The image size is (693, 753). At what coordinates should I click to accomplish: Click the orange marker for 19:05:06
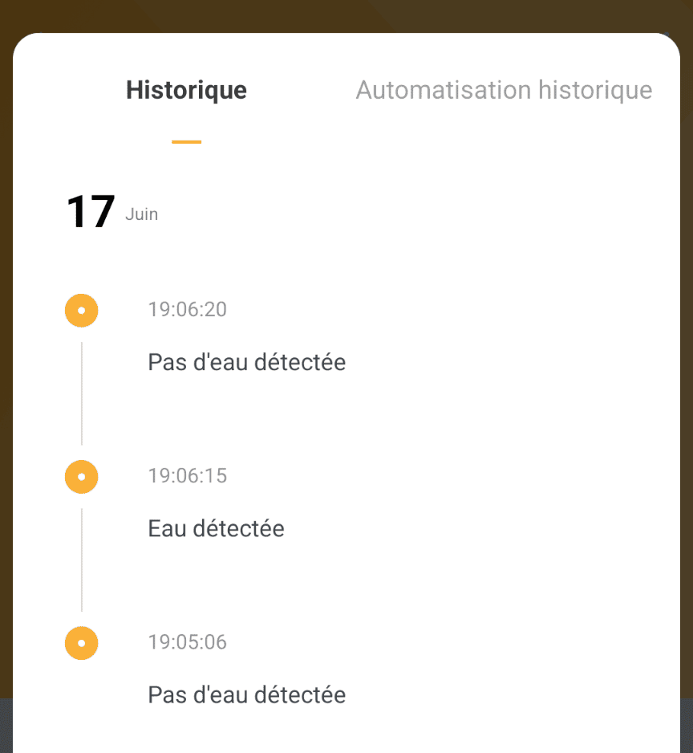(x=82, y=643)
